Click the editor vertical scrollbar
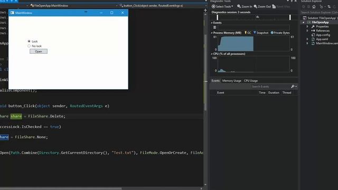Viewport: 338px width, 190px height. pos(205,73)
